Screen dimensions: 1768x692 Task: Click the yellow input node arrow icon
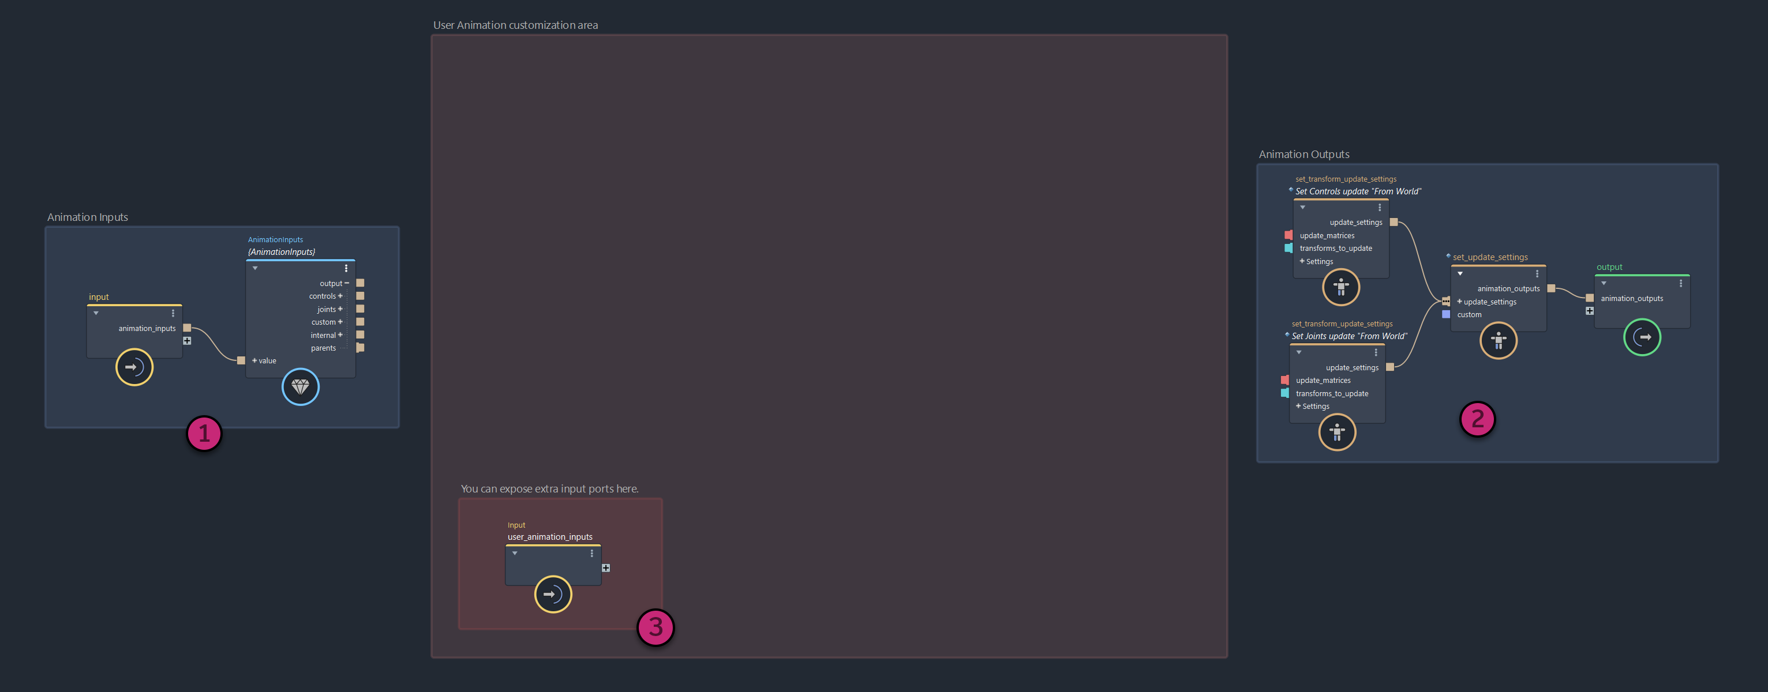coord(134,367)
